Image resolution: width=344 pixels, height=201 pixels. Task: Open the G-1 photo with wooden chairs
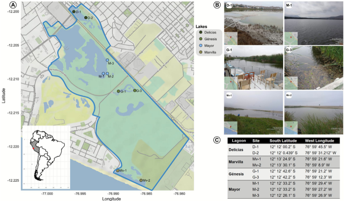pos(253,68)
